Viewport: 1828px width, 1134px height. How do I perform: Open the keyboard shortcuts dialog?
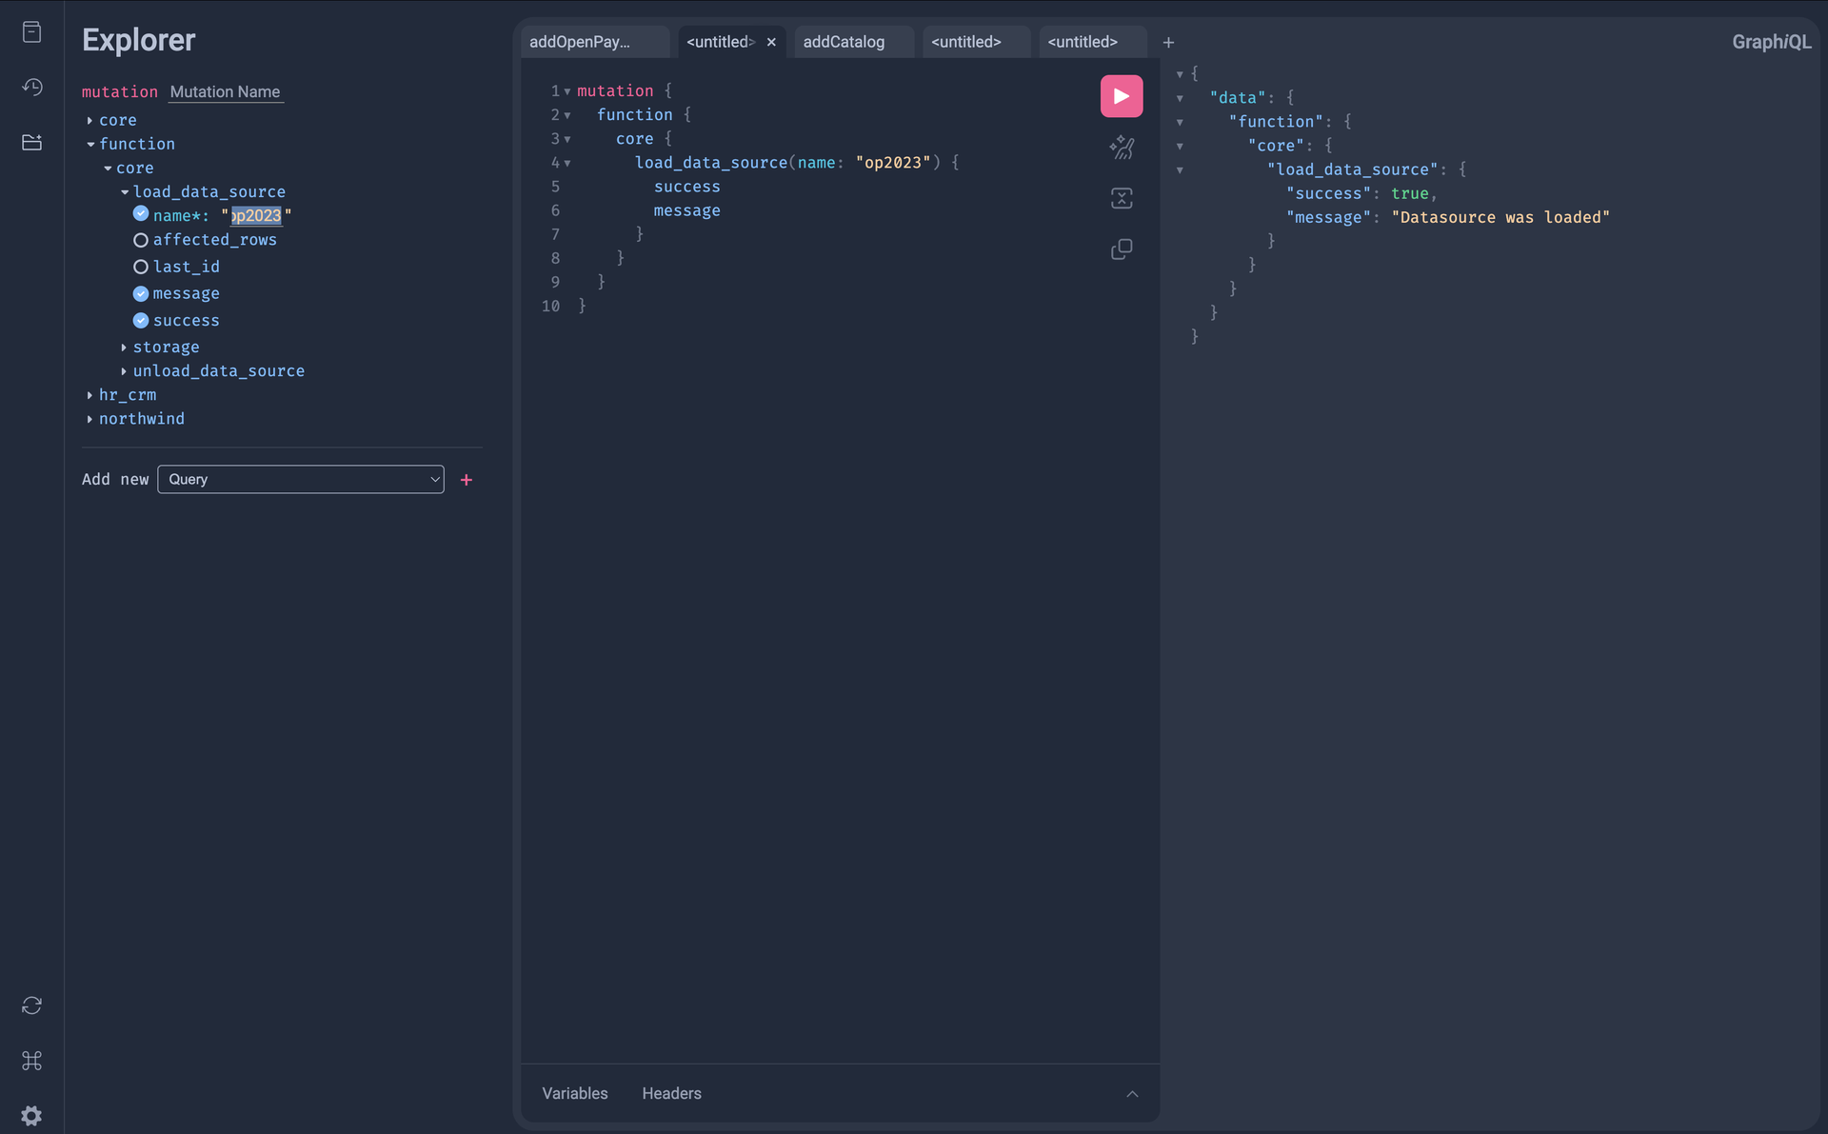[31, 1061]
